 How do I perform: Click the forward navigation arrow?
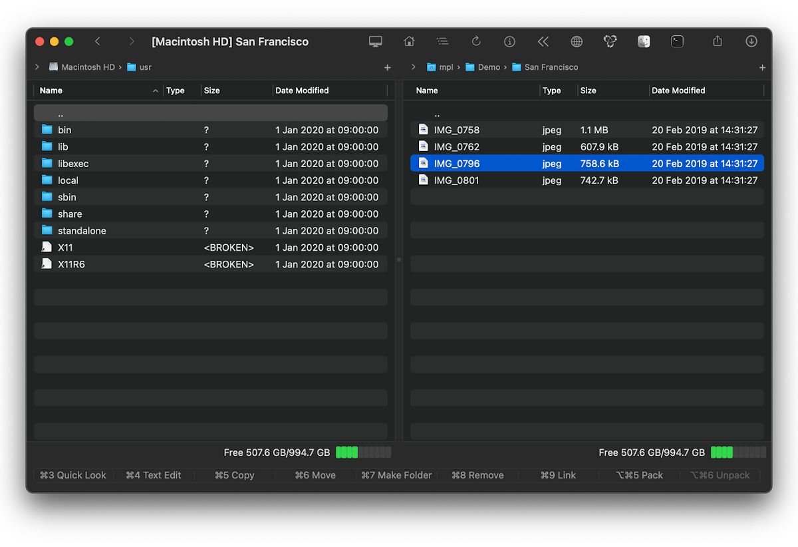pyautogui.click(x=132, y=41)
